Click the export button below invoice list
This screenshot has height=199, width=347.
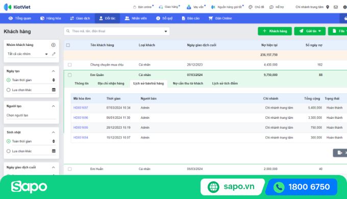[340, 153]
